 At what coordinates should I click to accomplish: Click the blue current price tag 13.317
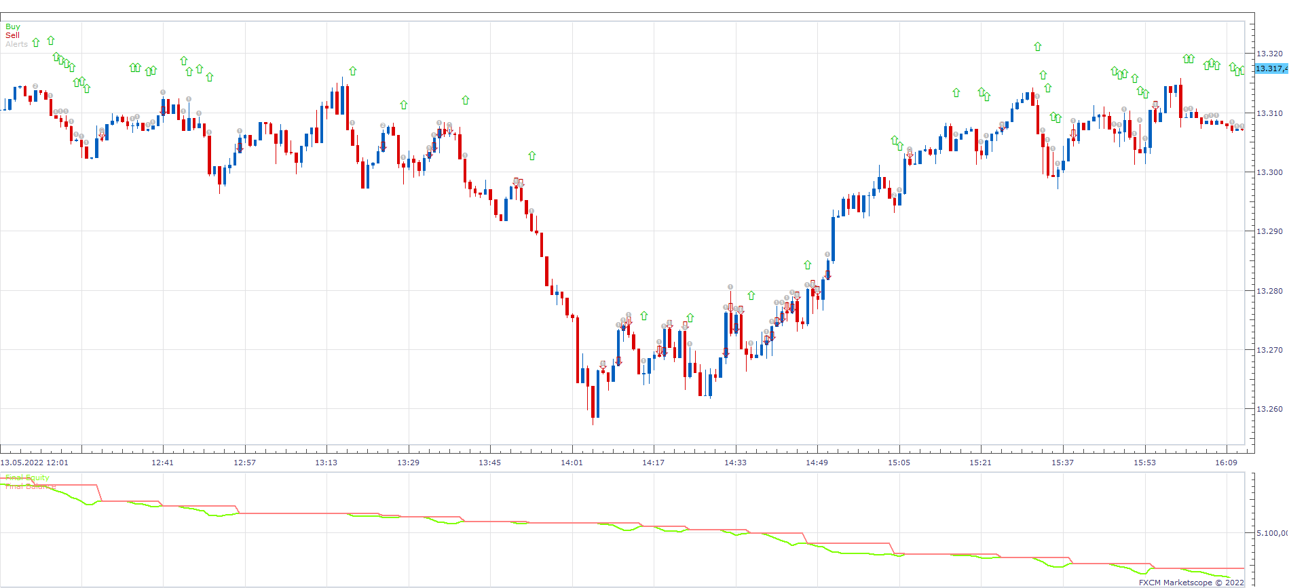pyautogui.click(x=1271, y=68)
